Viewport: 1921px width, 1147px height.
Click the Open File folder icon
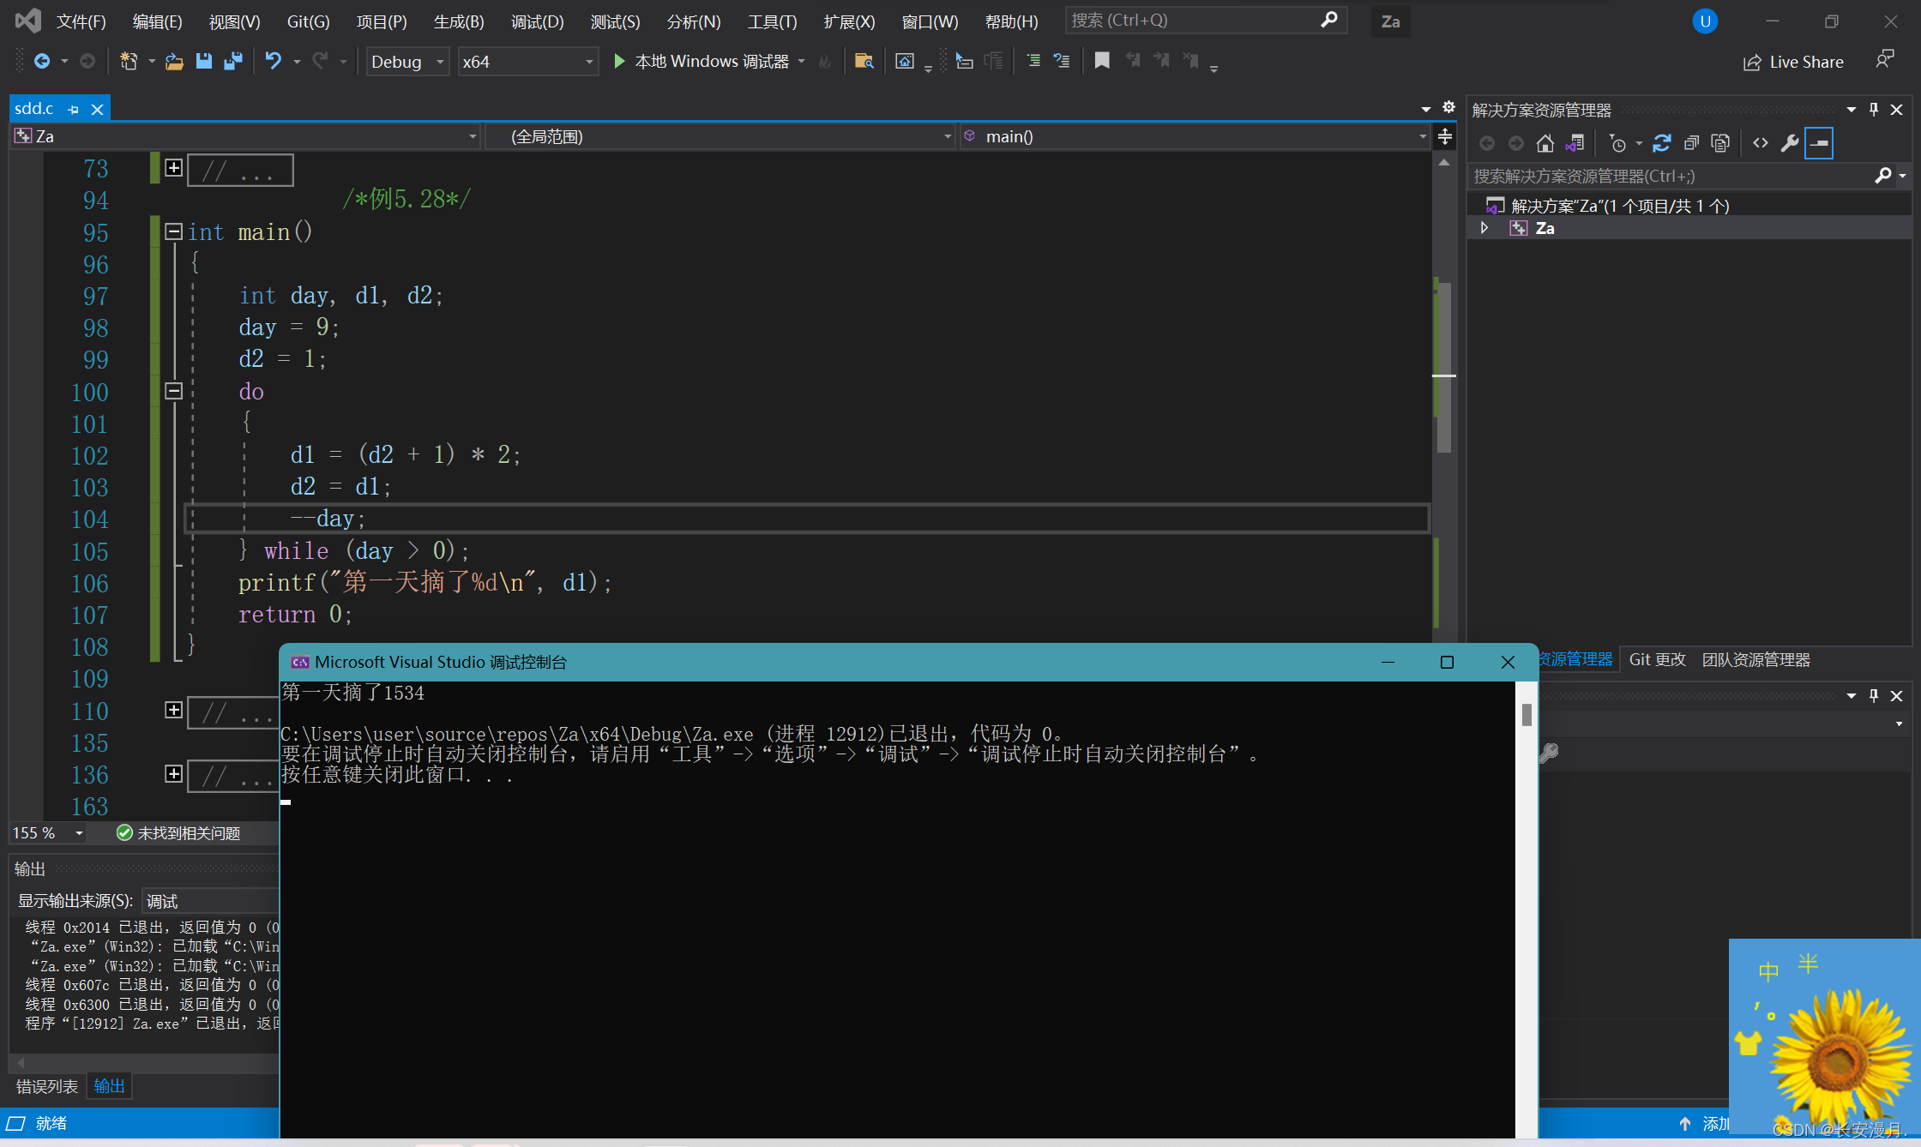pyautogui.click(x=174, y=61)
